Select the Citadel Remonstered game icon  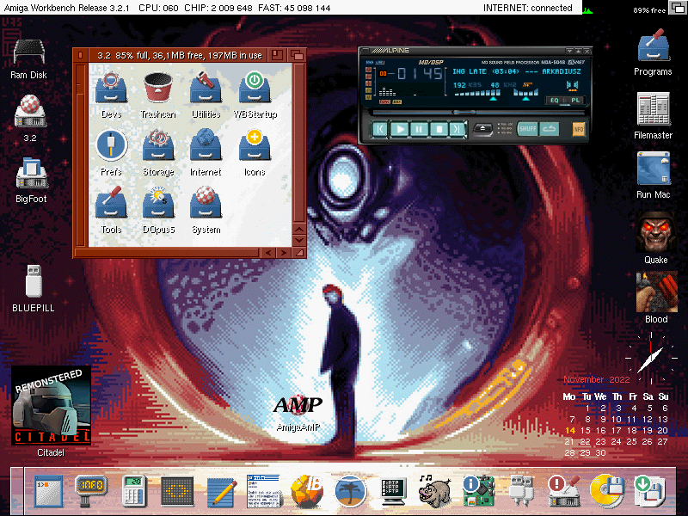click(51, 405)
